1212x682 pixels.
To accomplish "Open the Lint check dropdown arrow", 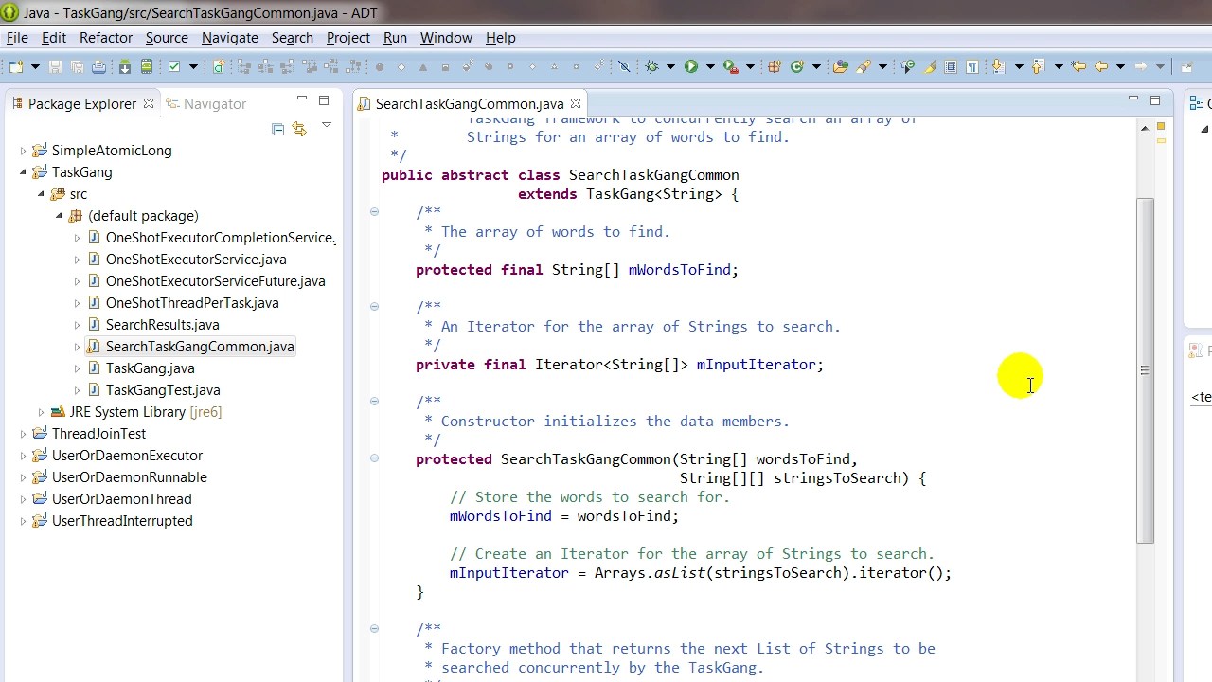I will click(x=193, y=66).
